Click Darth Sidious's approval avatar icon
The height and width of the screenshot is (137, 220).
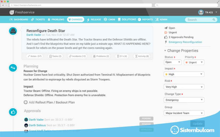(x=26, y=125)
